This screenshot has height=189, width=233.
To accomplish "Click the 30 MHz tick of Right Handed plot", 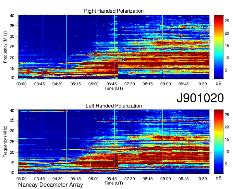I will [12, 36].
